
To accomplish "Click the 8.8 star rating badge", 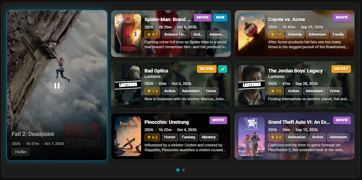I will (x=276, y=137).
